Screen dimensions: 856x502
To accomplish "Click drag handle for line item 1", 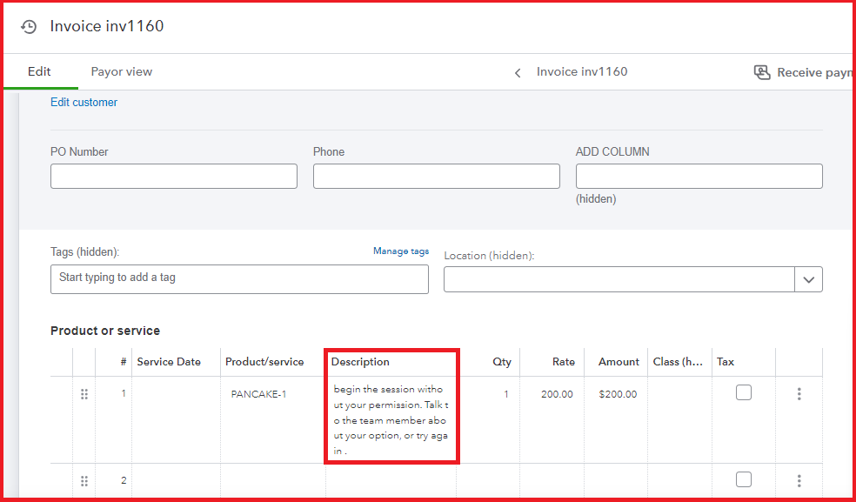I will (84, 394).
